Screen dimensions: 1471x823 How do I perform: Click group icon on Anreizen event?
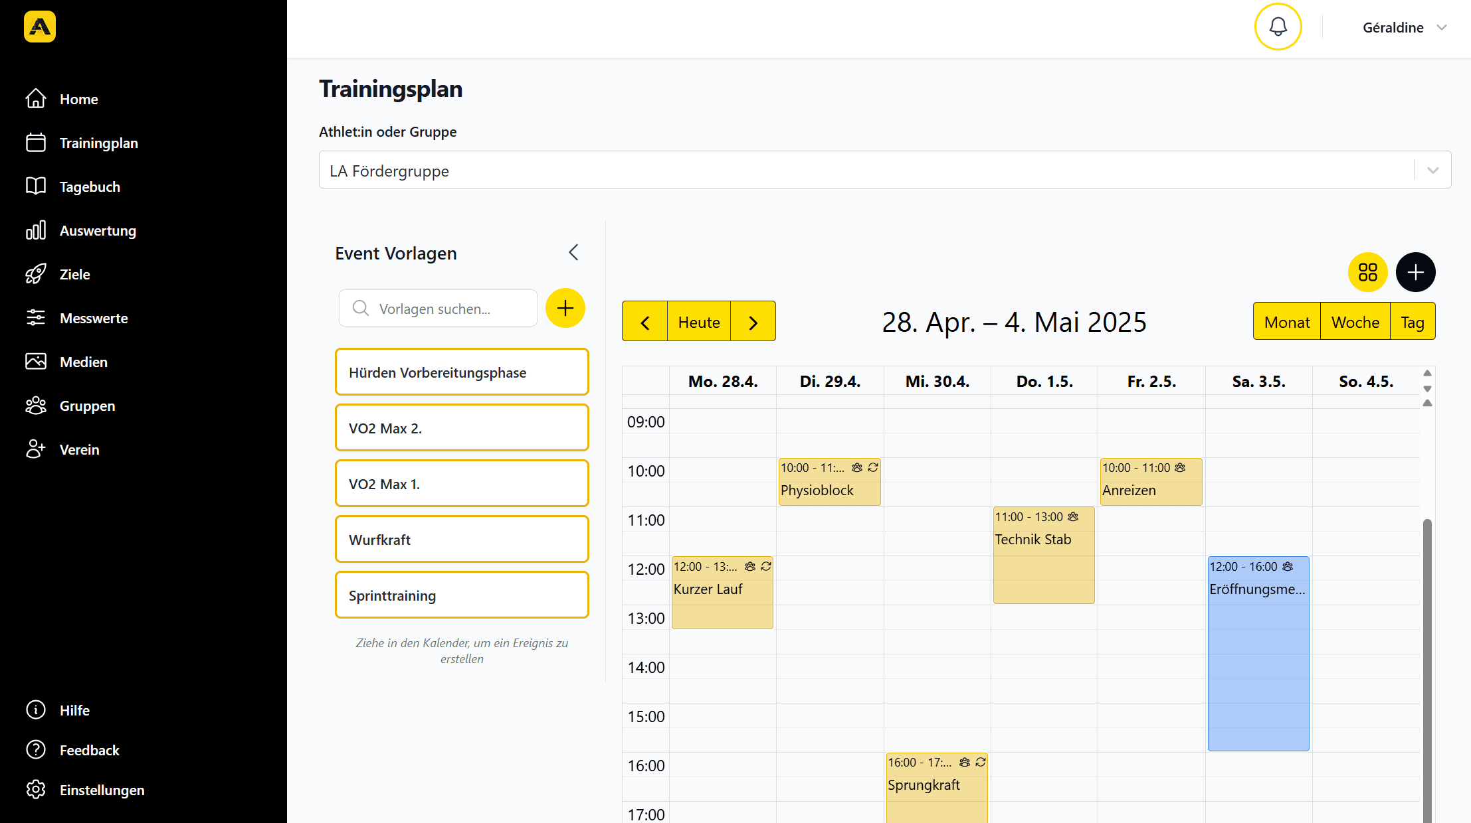[1180, 467]
